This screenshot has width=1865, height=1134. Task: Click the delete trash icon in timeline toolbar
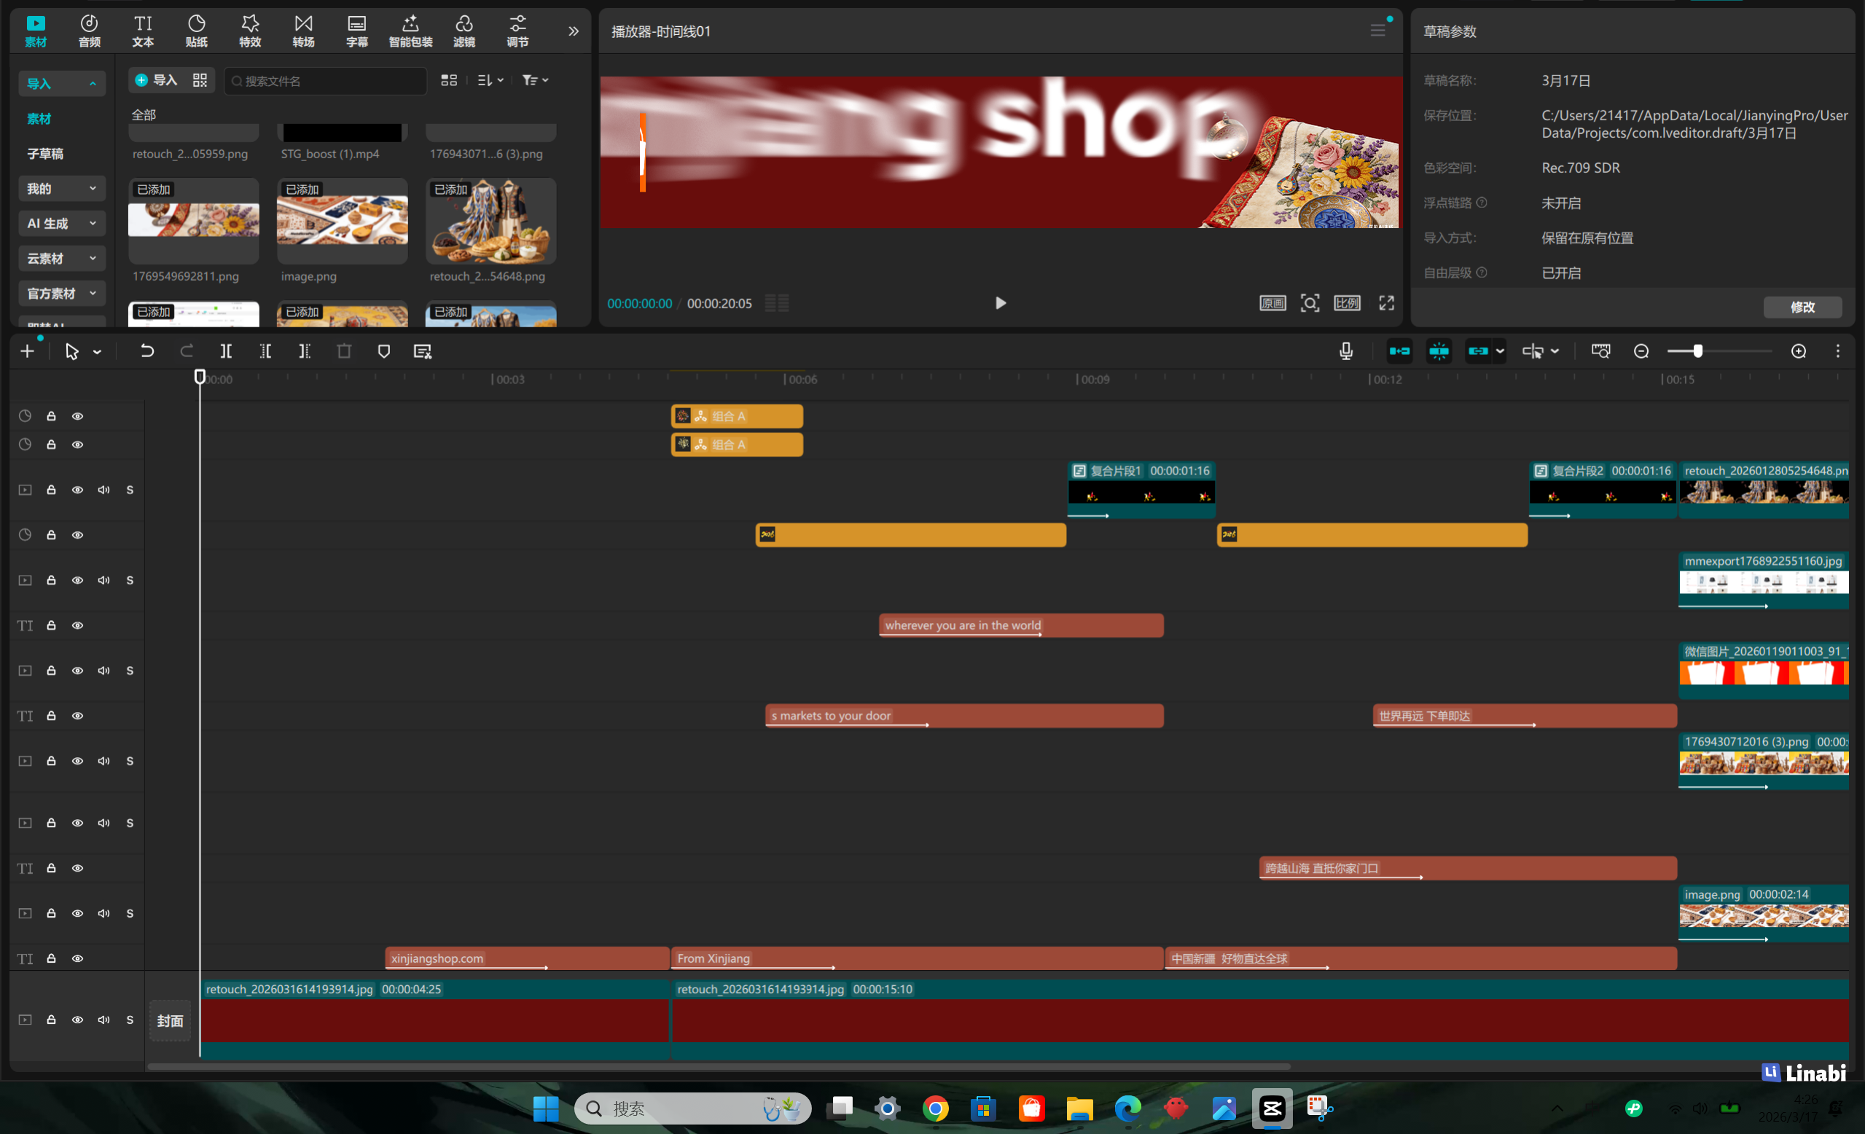click(345, 351)
